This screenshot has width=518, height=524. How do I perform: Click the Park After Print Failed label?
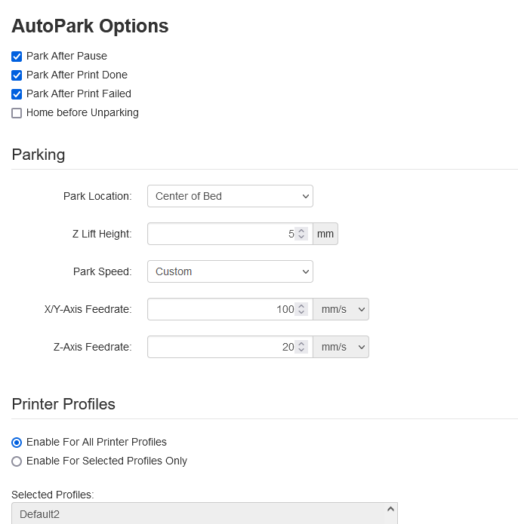[x=79, y=94]
